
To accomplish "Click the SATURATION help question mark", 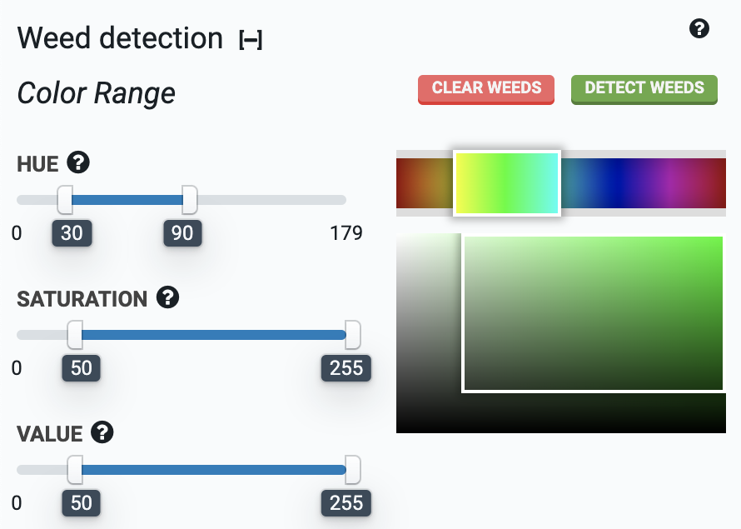I will 167,298.
